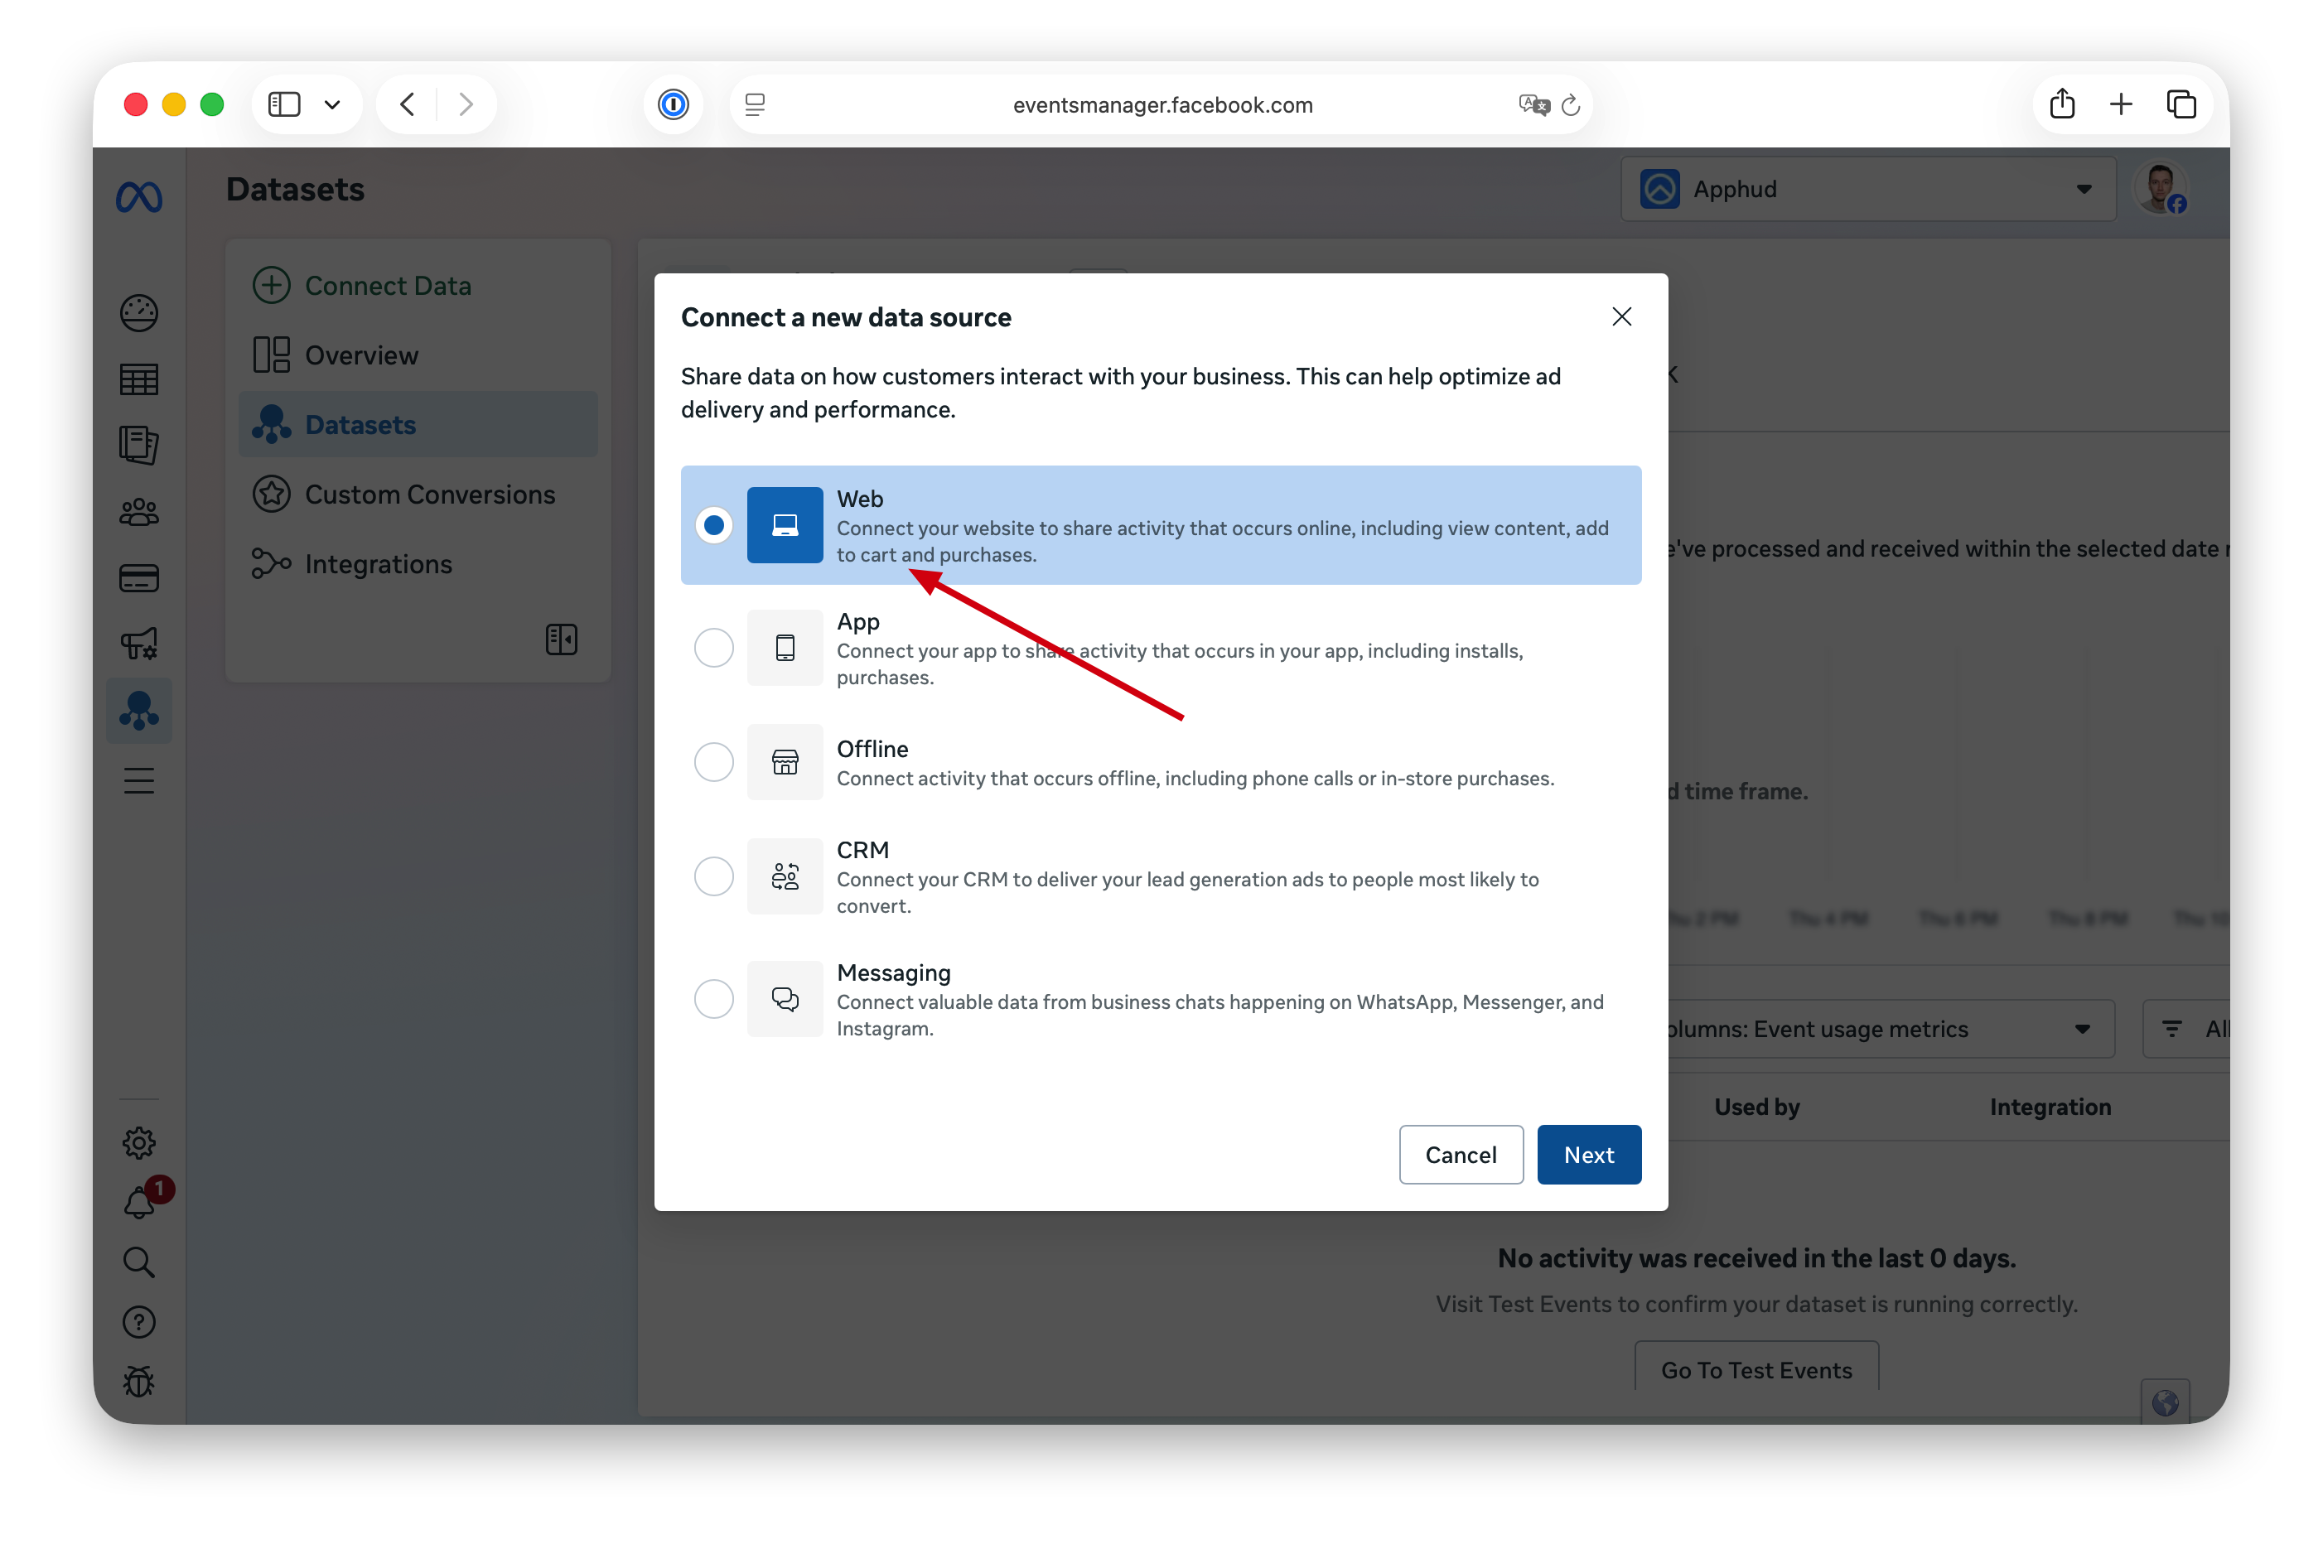2323x1549 pixels.
Task: Click the 1Password extension icon
Action: pos(673,104)
